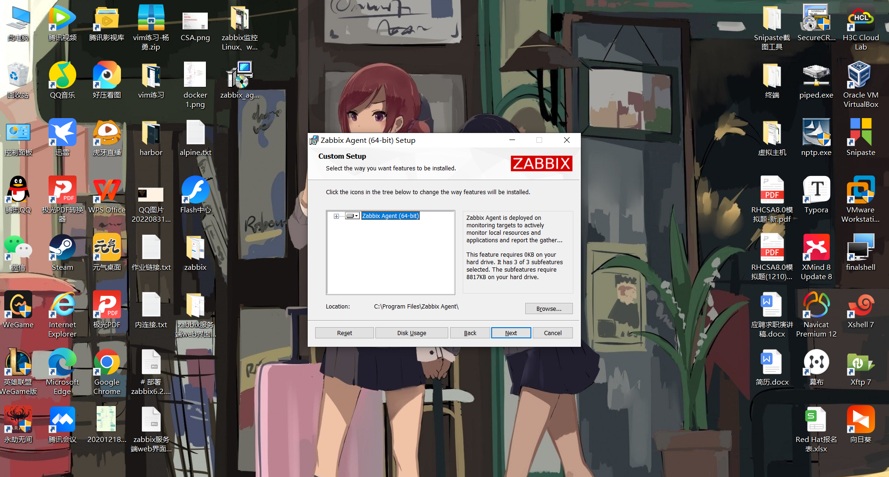Select the nptp.exe icon
The width and height of the screenshot is (889, 477).
pyautogui.click(x=816, y=138)
